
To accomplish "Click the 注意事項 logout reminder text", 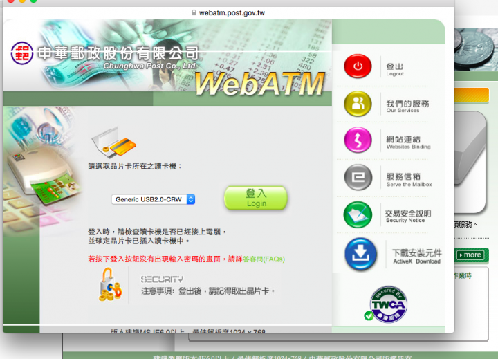I will (207, 291).
